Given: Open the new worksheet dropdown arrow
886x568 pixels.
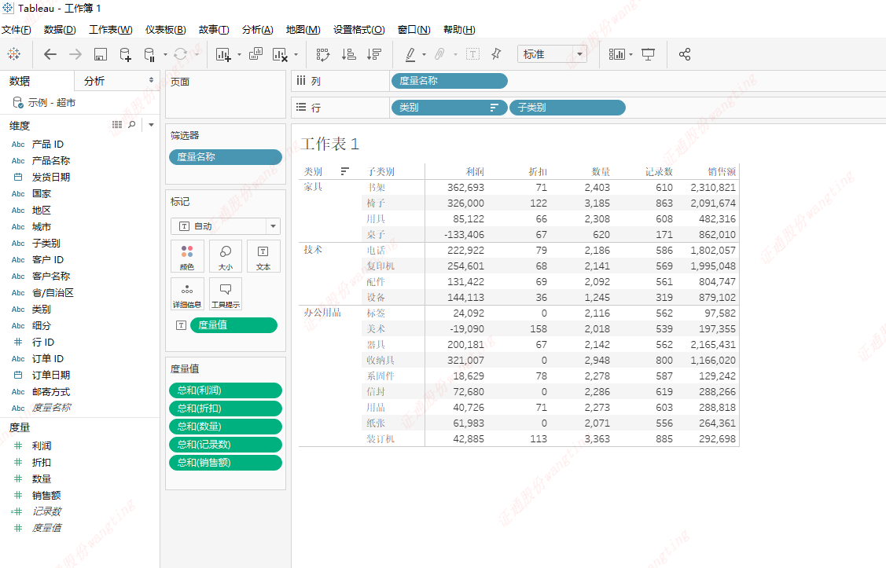Looking at the screenshot, I should tap(239, 55).
